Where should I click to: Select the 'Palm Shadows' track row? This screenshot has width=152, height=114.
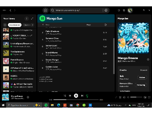75,33
